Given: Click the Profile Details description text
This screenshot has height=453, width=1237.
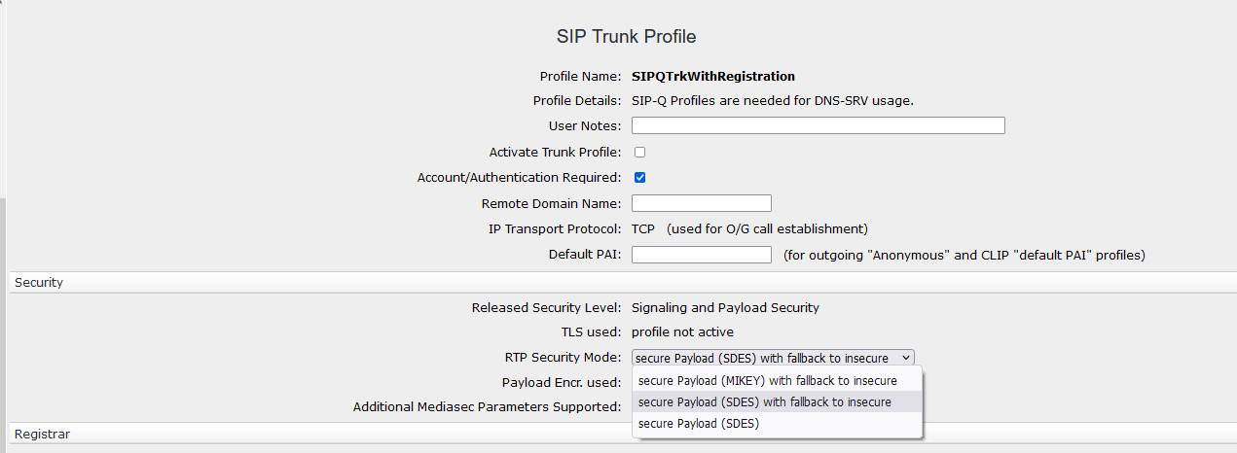Looking at the screenshot, I should 773,100.
